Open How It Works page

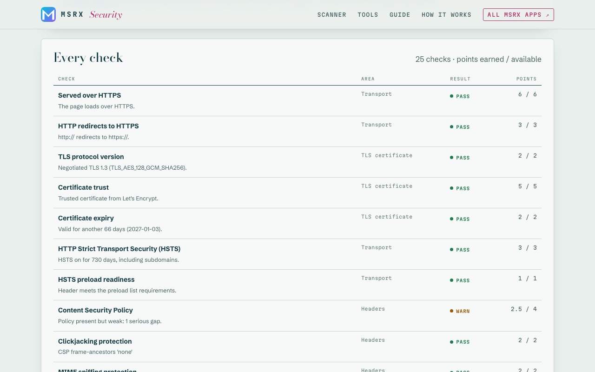[446, 15]
